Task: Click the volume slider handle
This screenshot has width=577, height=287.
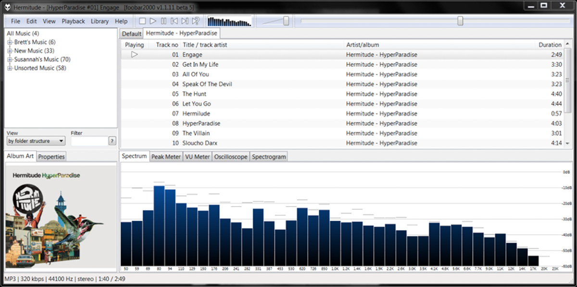Action: pyautogui.click(x=286, y=21)
